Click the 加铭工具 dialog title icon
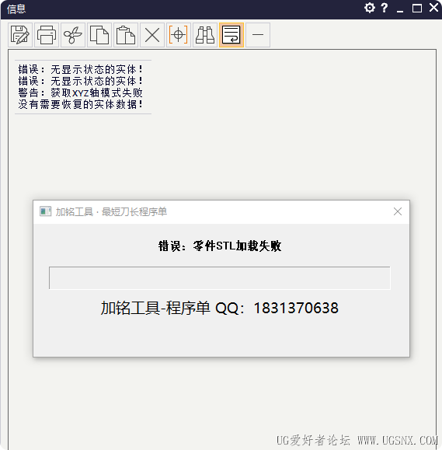Image resolution: width=442 pixels, height=450 pixels. (x=45, y=211)
